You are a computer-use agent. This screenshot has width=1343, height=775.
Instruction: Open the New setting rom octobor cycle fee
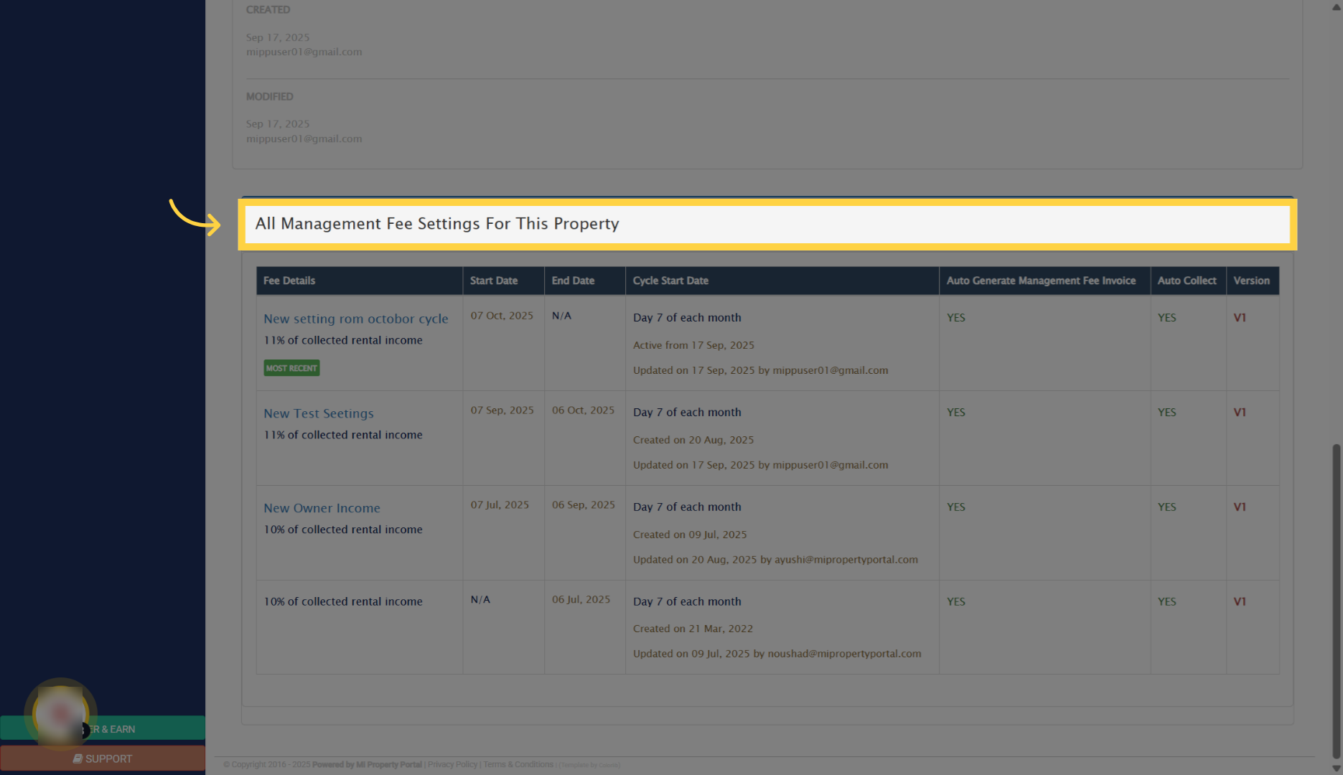[x=356, y=319]
